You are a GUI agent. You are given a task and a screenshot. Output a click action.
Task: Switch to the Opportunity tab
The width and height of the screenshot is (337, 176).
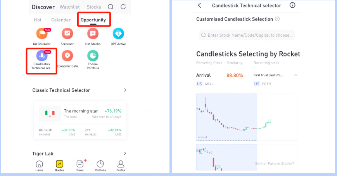[93, 20]
